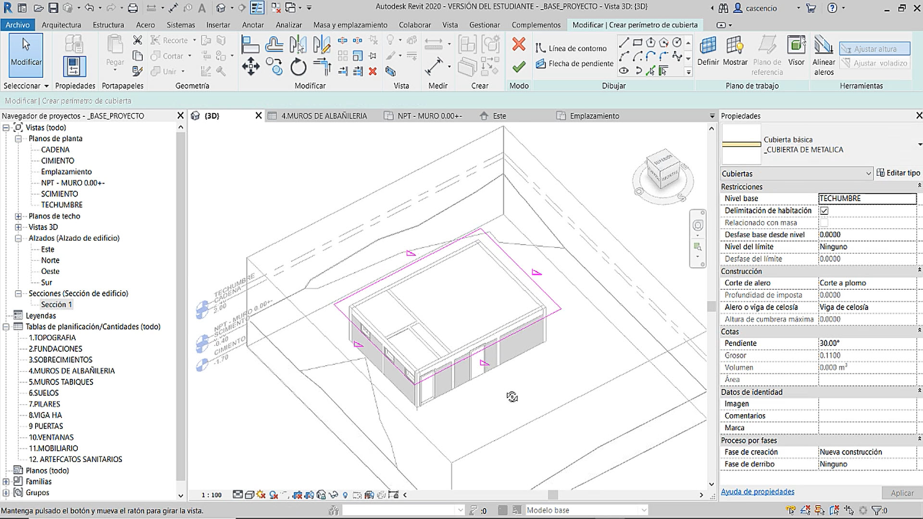The height and width of the screenshot is (519, 923).
Task: Toggle the Delimitación de habitación checkbox
Action: 824,210
